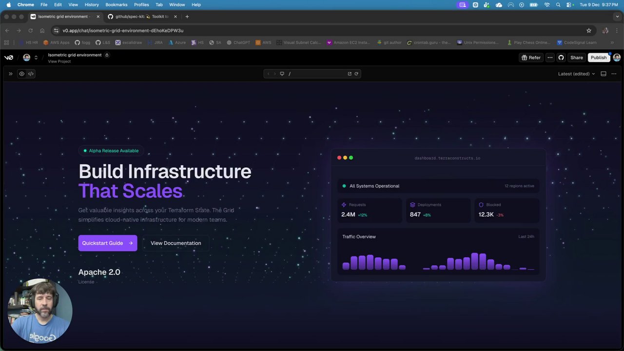Click the Share button
Viewport: 624px width, 351px height.
tap(577, 58)
